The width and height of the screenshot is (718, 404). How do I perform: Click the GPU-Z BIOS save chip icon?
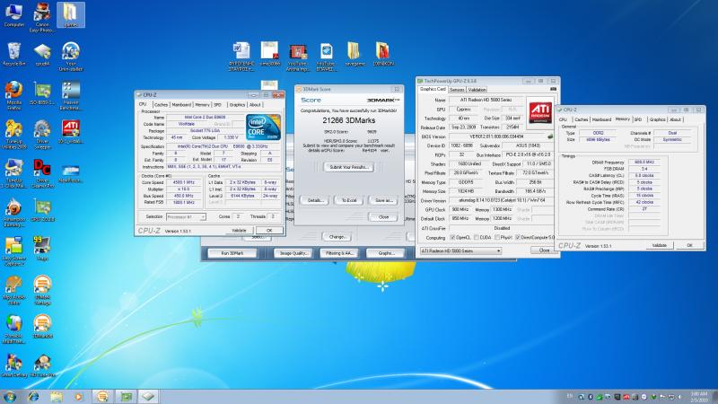550,136
